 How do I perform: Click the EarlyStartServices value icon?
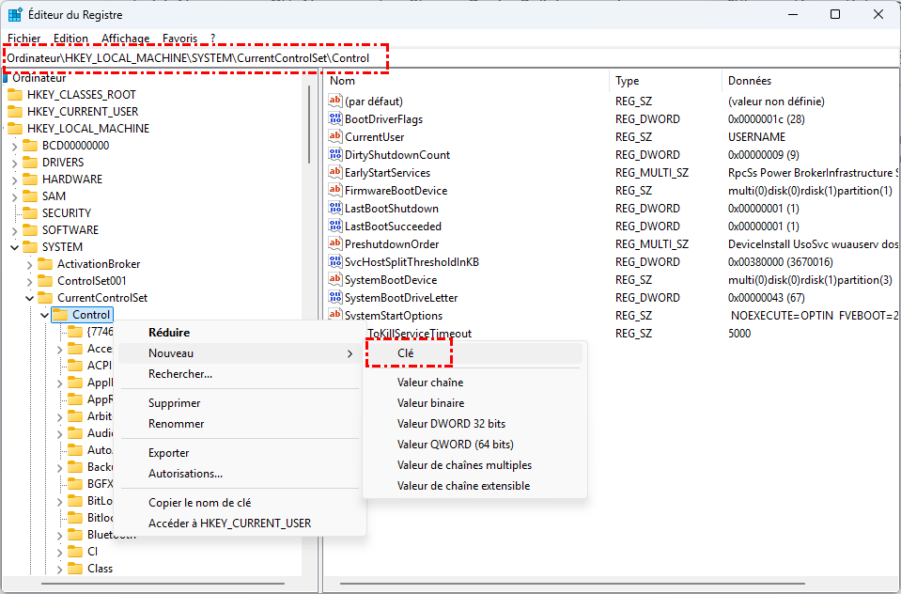(x=336, y=173)
